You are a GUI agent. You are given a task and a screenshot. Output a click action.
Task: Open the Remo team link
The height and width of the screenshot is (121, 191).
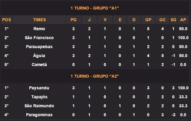pos(39,29)
